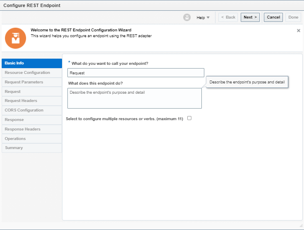Click the orange wizard graduate icon

click(x=15, y=38)
